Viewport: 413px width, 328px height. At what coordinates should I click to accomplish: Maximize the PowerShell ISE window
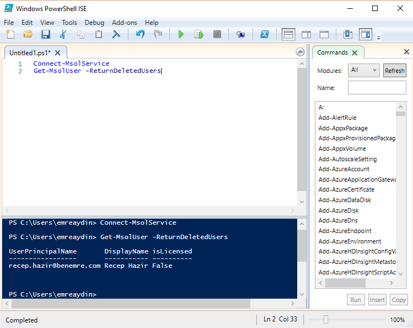375,8
